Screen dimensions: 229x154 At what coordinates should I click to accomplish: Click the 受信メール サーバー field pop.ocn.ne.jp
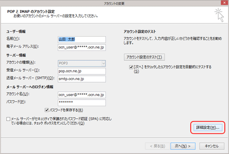coord(82,71)
